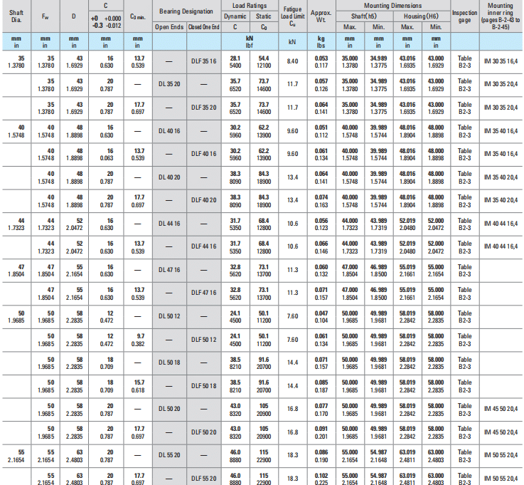The height and width of the screenshot is (485, 524).
Task: Click the DL 44 16 bearing cell
Action: (x=169, y=222)
